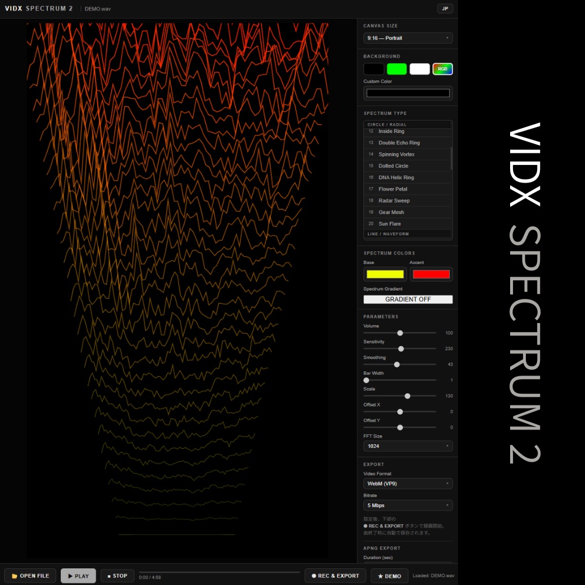
Task: Choose the RGB background option
Action: click(x=442, y=69)
